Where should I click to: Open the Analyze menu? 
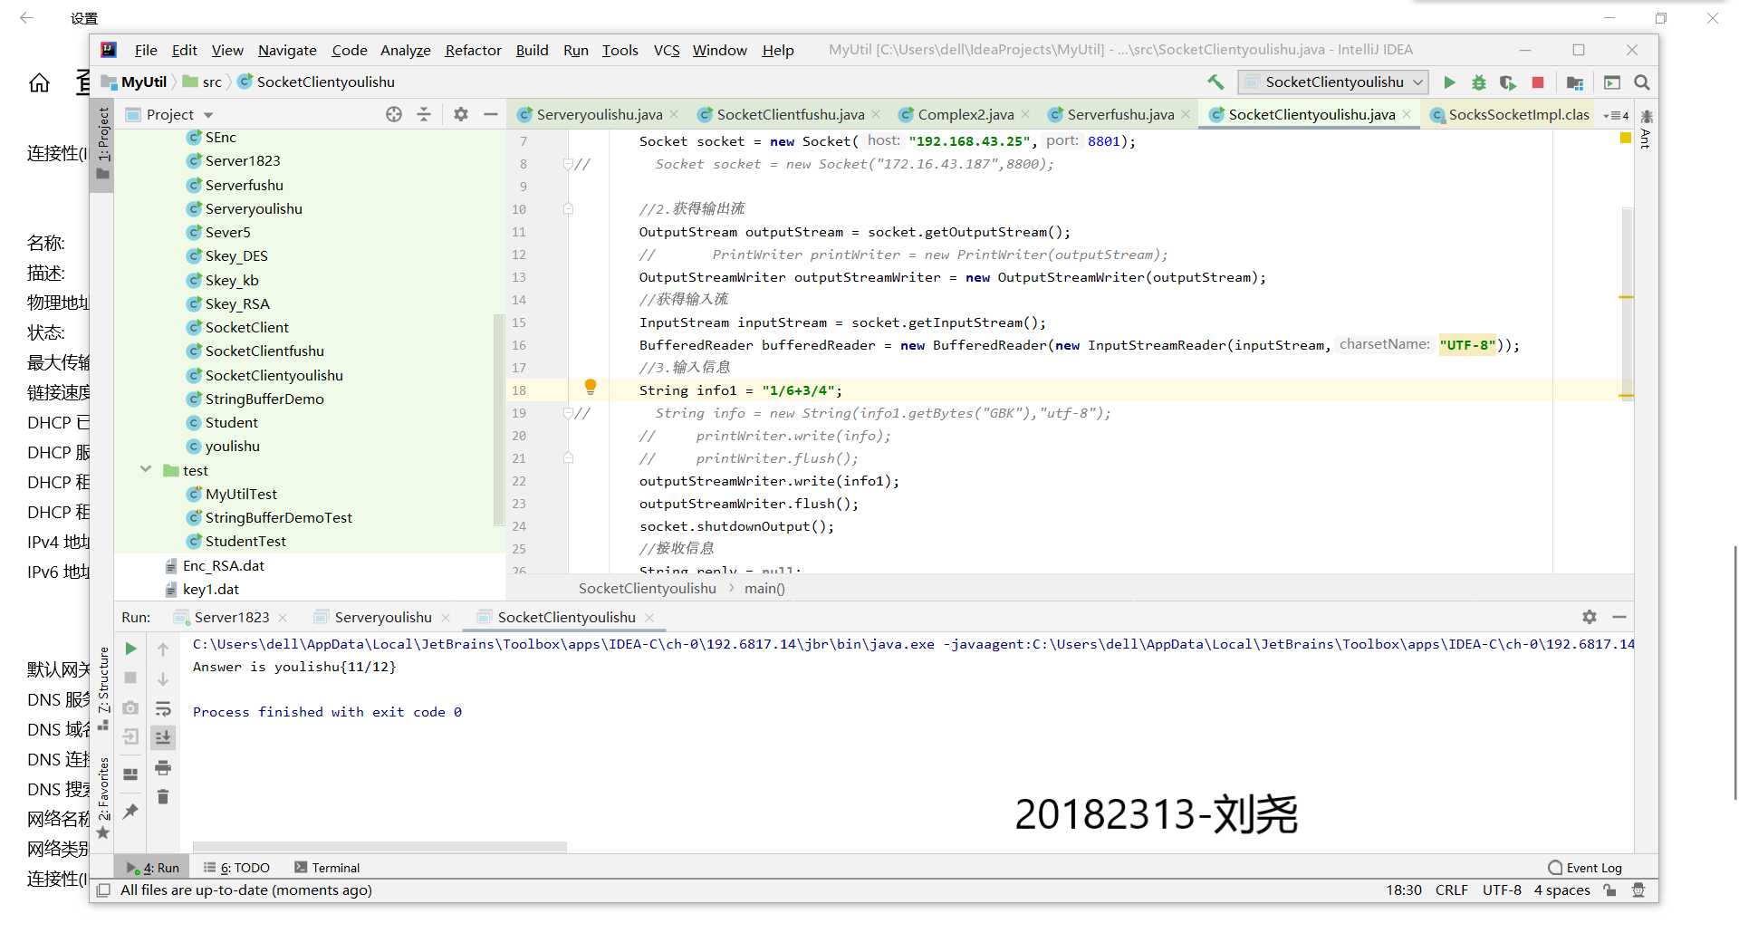coord(405,50)
